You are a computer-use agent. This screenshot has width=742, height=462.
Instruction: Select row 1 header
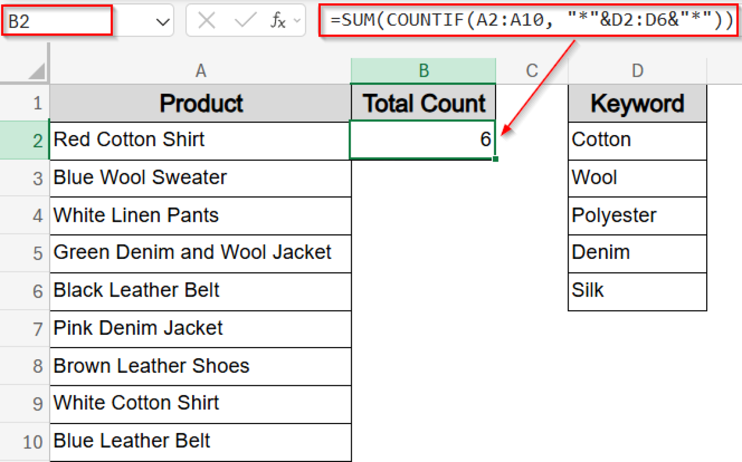coord(38,103)
